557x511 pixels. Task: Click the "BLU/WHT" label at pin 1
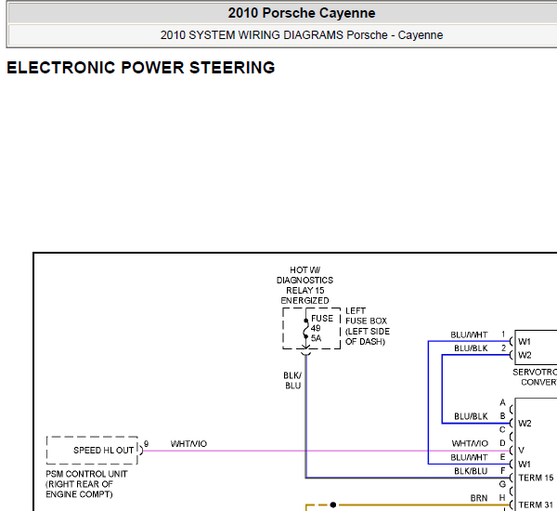(x=469, y=335)
